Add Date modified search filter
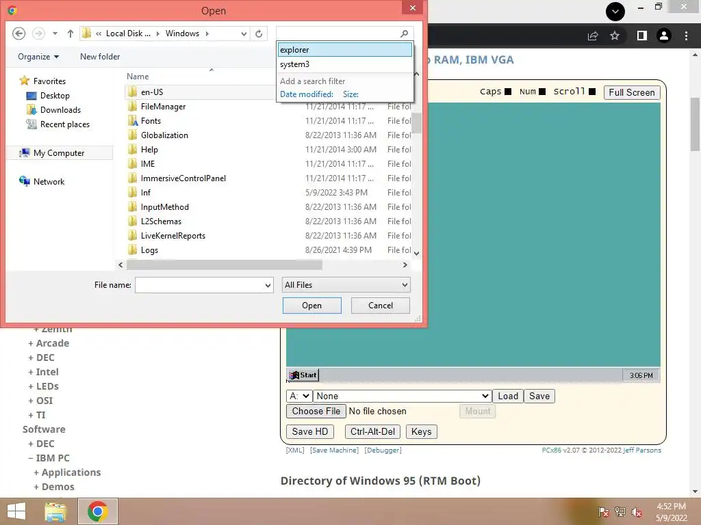Viewport: 701px width, 525px height. pos(306,94)
